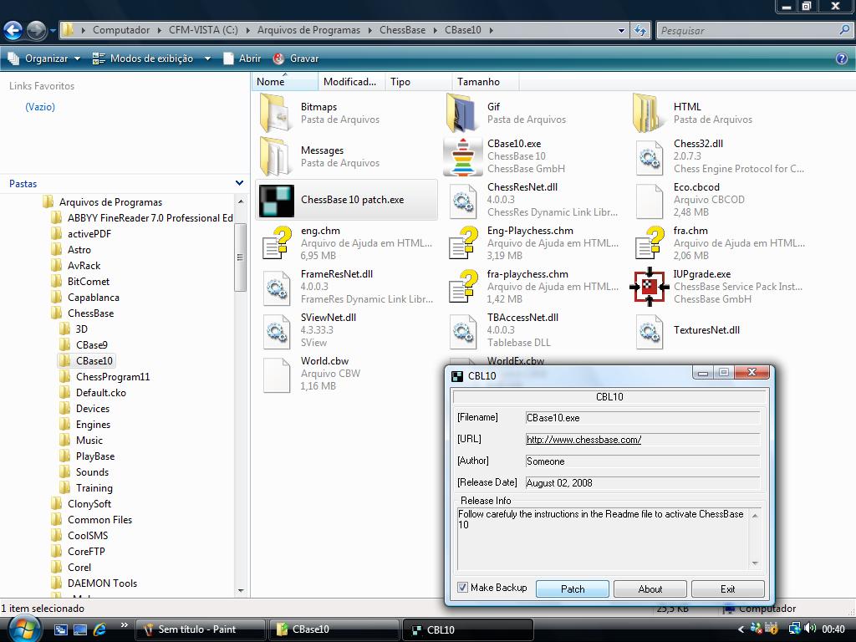Image resolution: width=856 pixels, height=642 pixels.
Task: Select the fra-playchess.chm help icon
Action: pos(463,288)
